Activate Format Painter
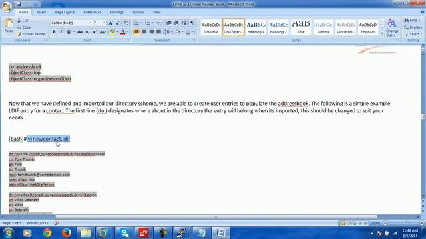 [x=31, y=34]
